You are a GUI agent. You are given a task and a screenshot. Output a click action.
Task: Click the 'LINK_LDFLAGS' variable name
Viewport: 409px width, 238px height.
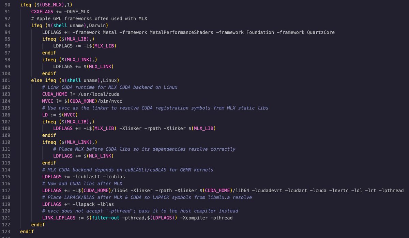click(x=59, y=218)
